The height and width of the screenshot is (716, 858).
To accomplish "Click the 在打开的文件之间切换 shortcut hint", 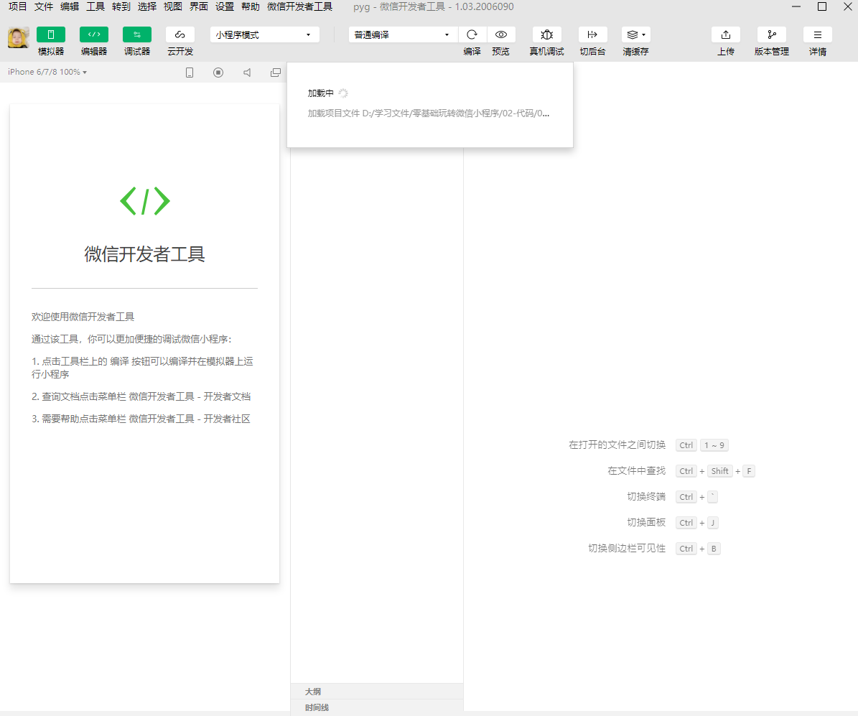I will click(617, 445).
